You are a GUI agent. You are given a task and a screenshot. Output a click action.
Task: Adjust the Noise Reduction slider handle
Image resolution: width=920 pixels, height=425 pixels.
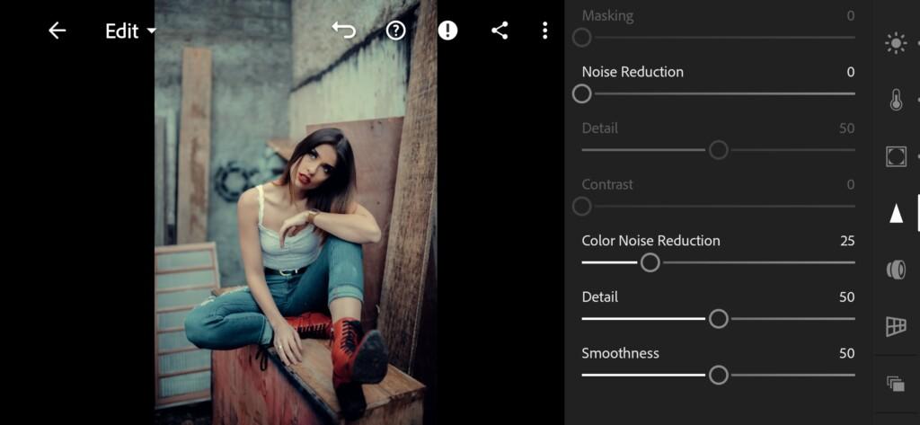tap(581, 94)
